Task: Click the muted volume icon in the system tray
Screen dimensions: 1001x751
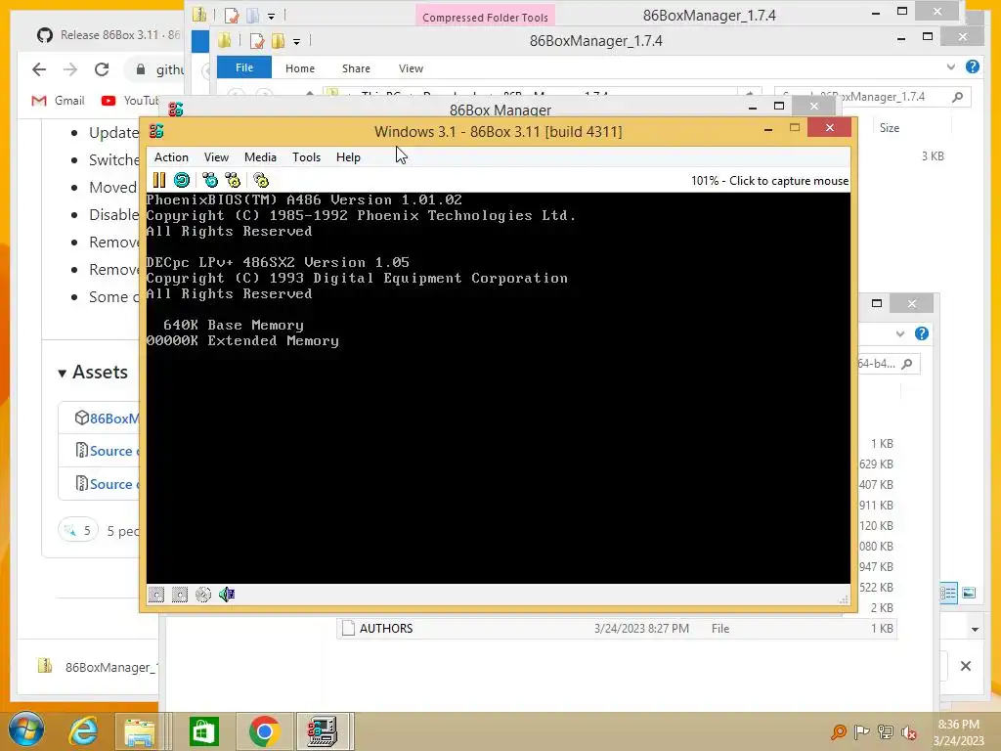Action: point(909,732)
